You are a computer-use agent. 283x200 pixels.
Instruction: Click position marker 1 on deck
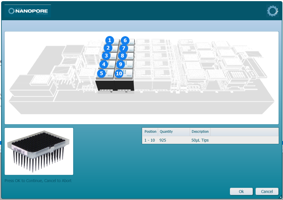point(110,41)
